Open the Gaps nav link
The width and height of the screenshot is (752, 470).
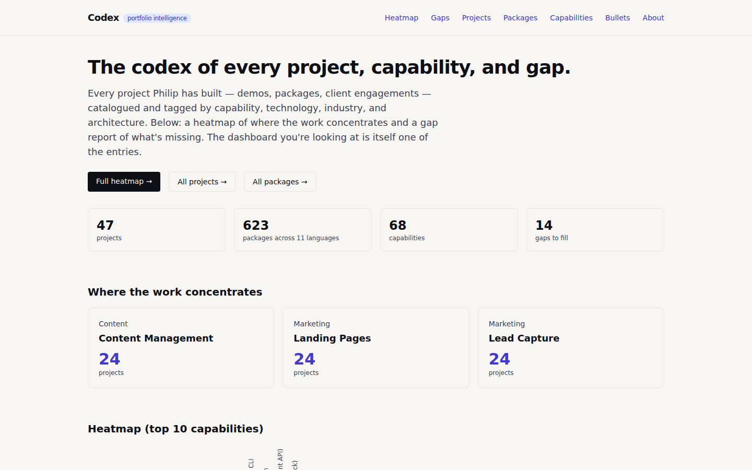[x=440, y=18]
